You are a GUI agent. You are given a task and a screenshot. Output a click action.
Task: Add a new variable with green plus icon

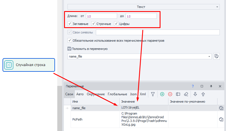162,94
